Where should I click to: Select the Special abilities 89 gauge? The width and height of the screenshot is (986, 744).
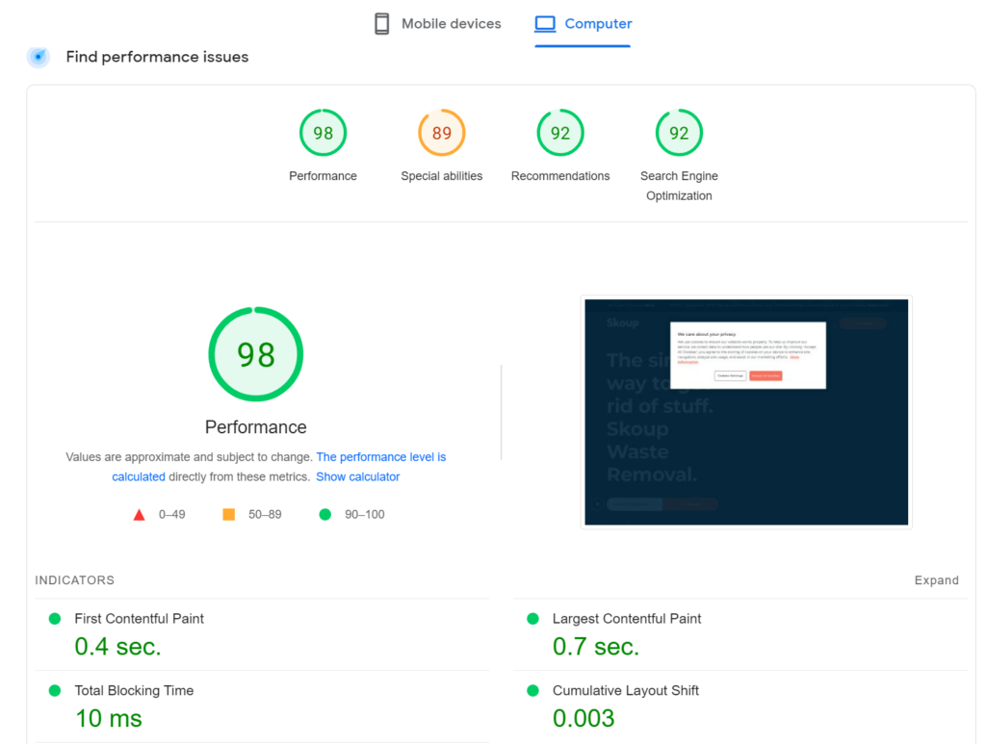(x=441, y=133)
